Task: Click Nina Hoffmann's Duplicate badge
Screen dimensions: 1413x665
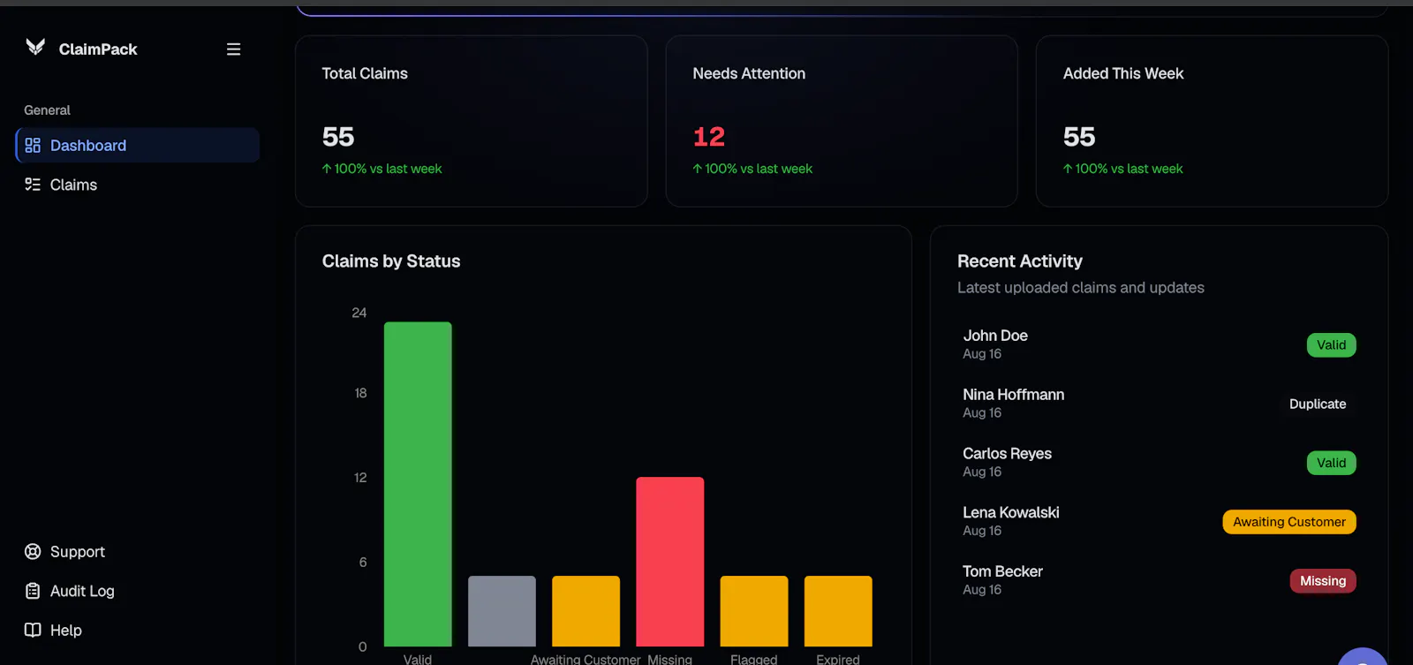Action: click(x=1318, y=404)
